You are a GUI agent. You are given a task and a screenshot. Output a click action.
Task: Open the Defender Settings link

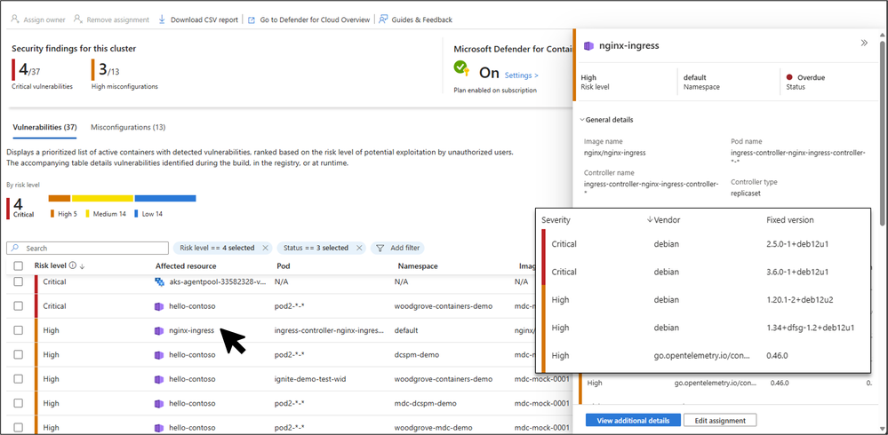[x=521, y=75]
